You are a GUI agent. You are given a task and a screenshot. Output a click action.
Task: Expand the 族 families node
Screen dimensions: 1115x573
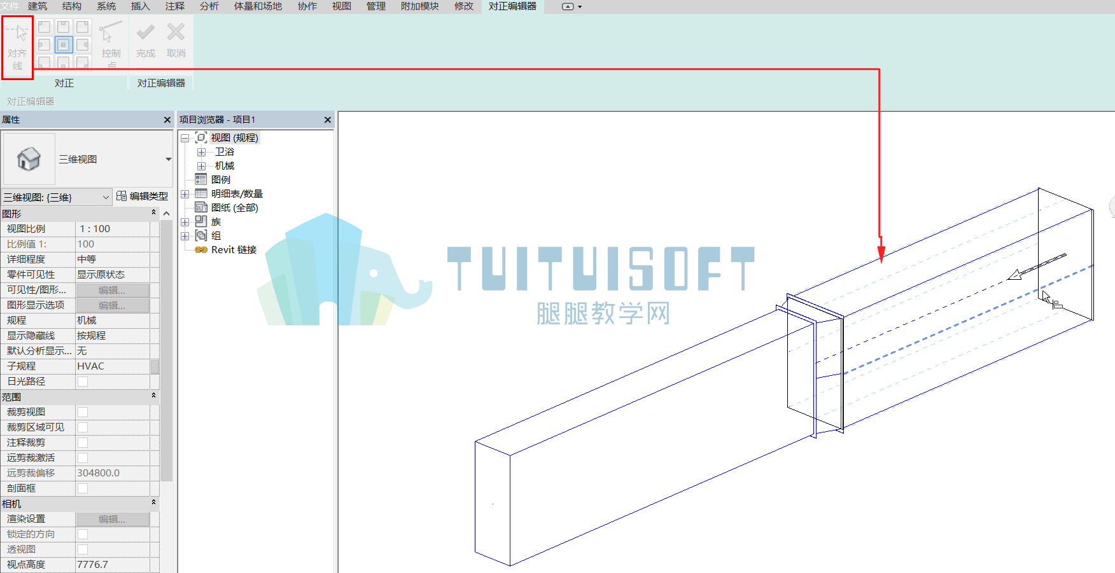click(x=185, y=222)
